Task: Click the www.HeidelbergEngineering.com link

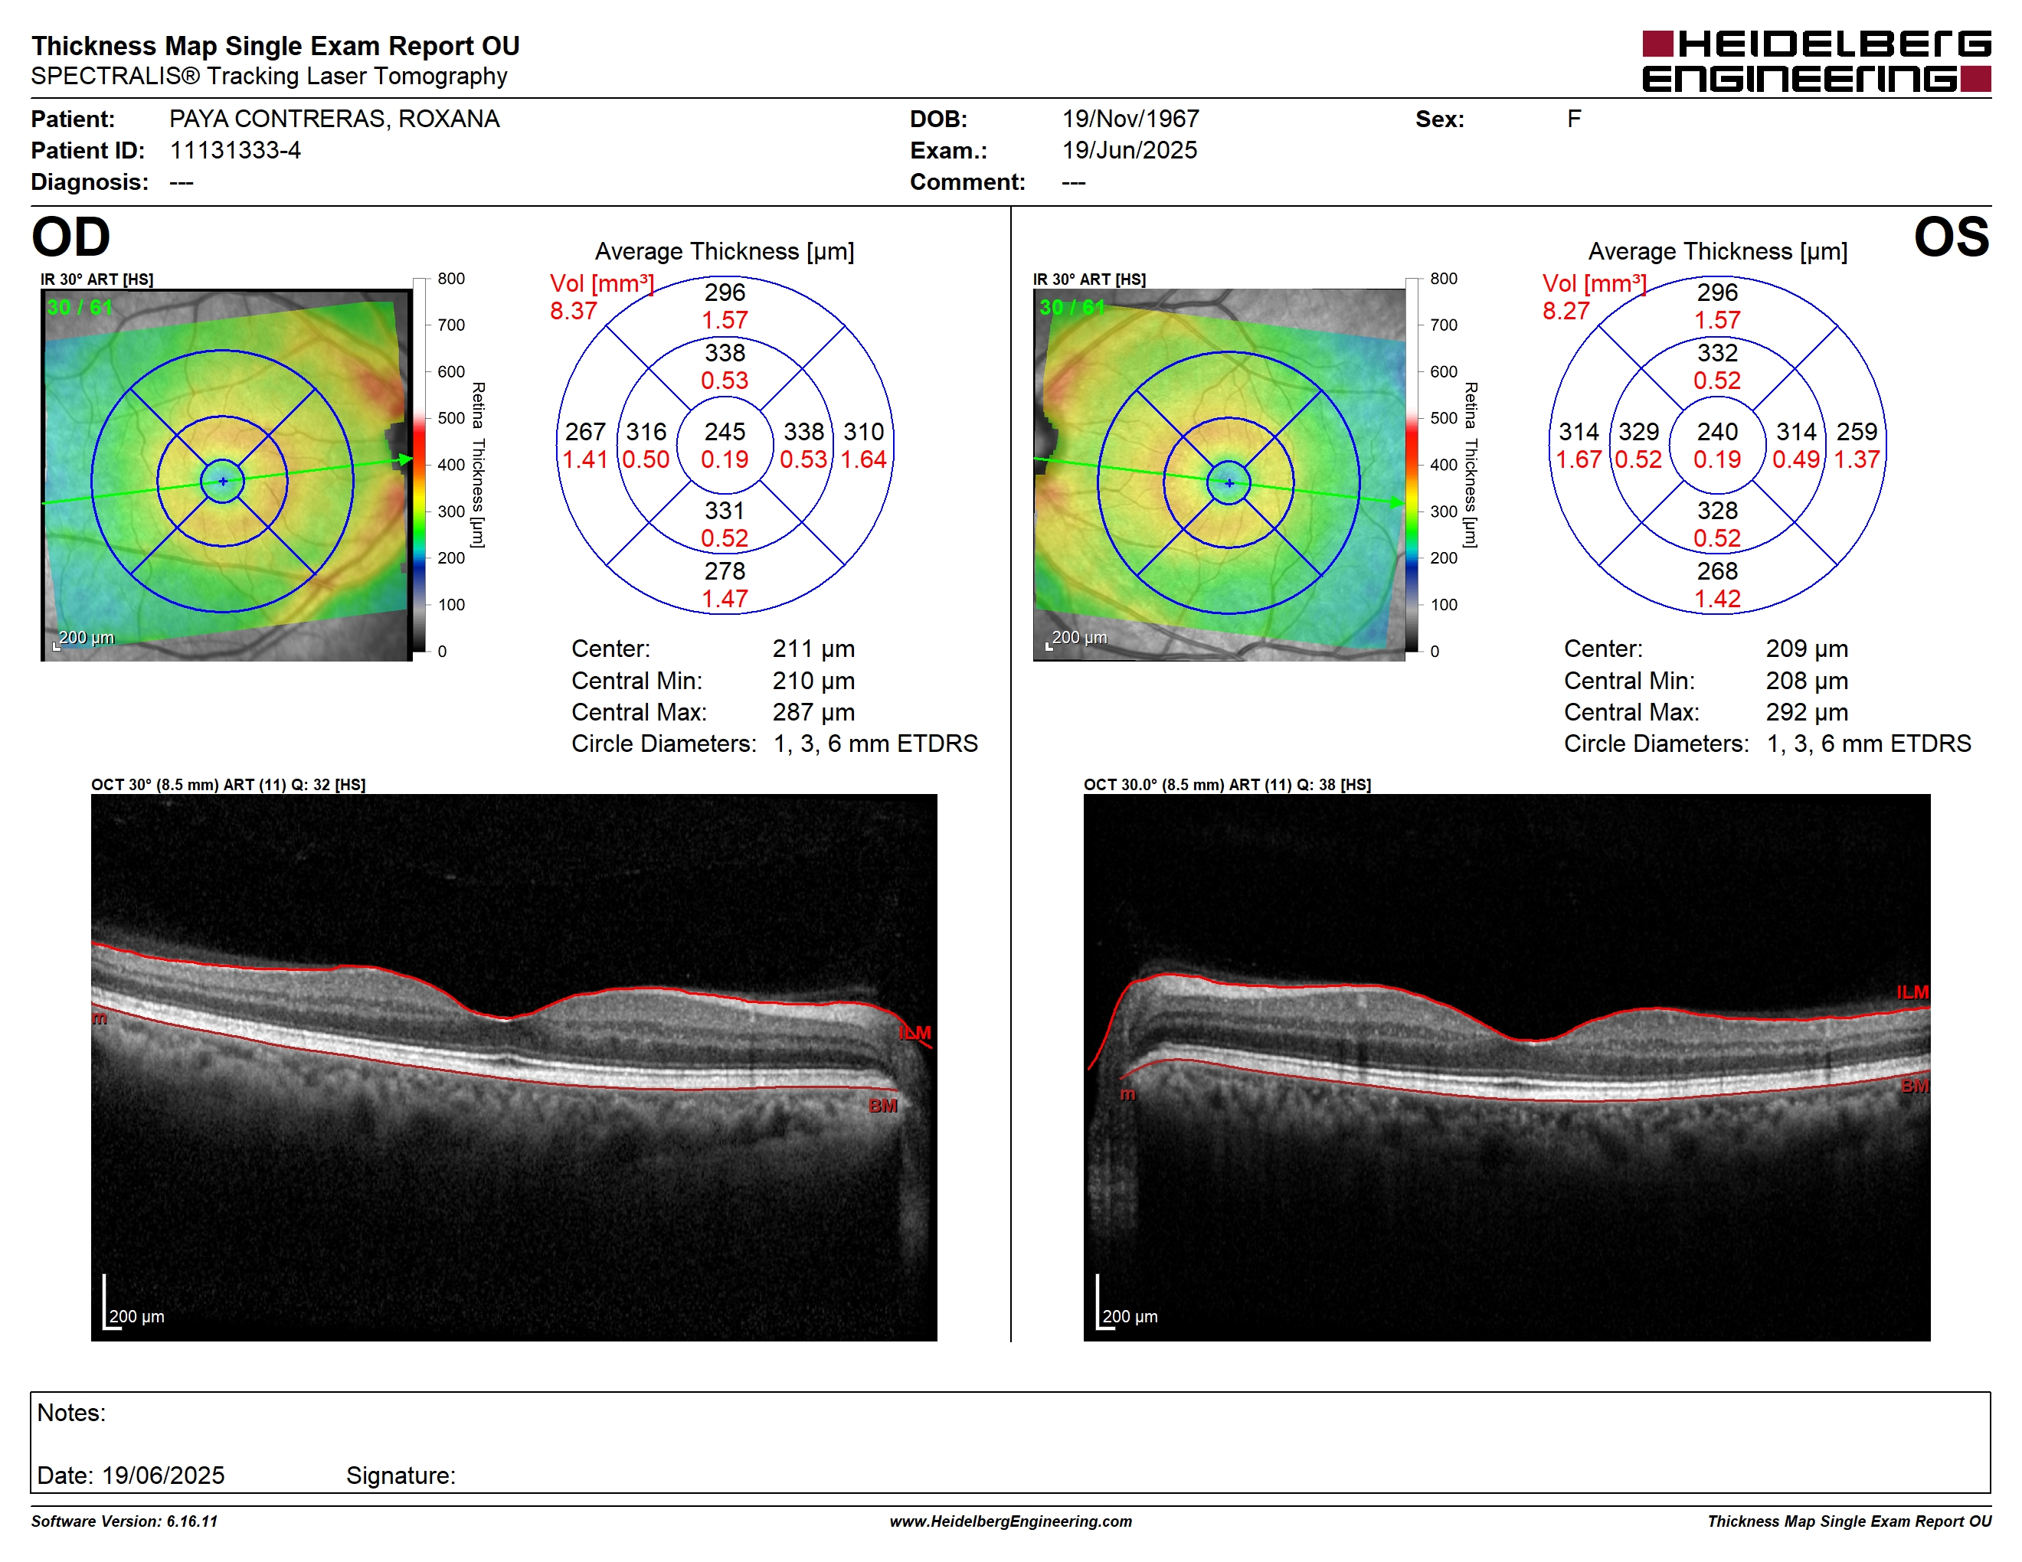Action: click(1010, 1521)
